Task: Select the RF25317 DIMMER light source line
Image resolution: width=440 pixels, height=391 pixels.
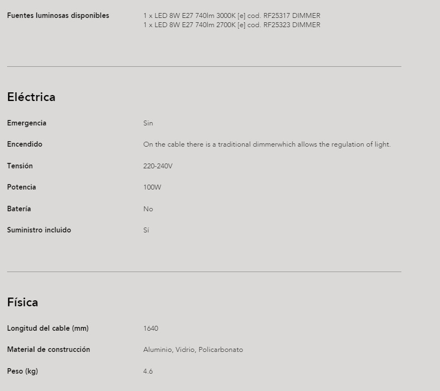Action: (x=232, y=15)
